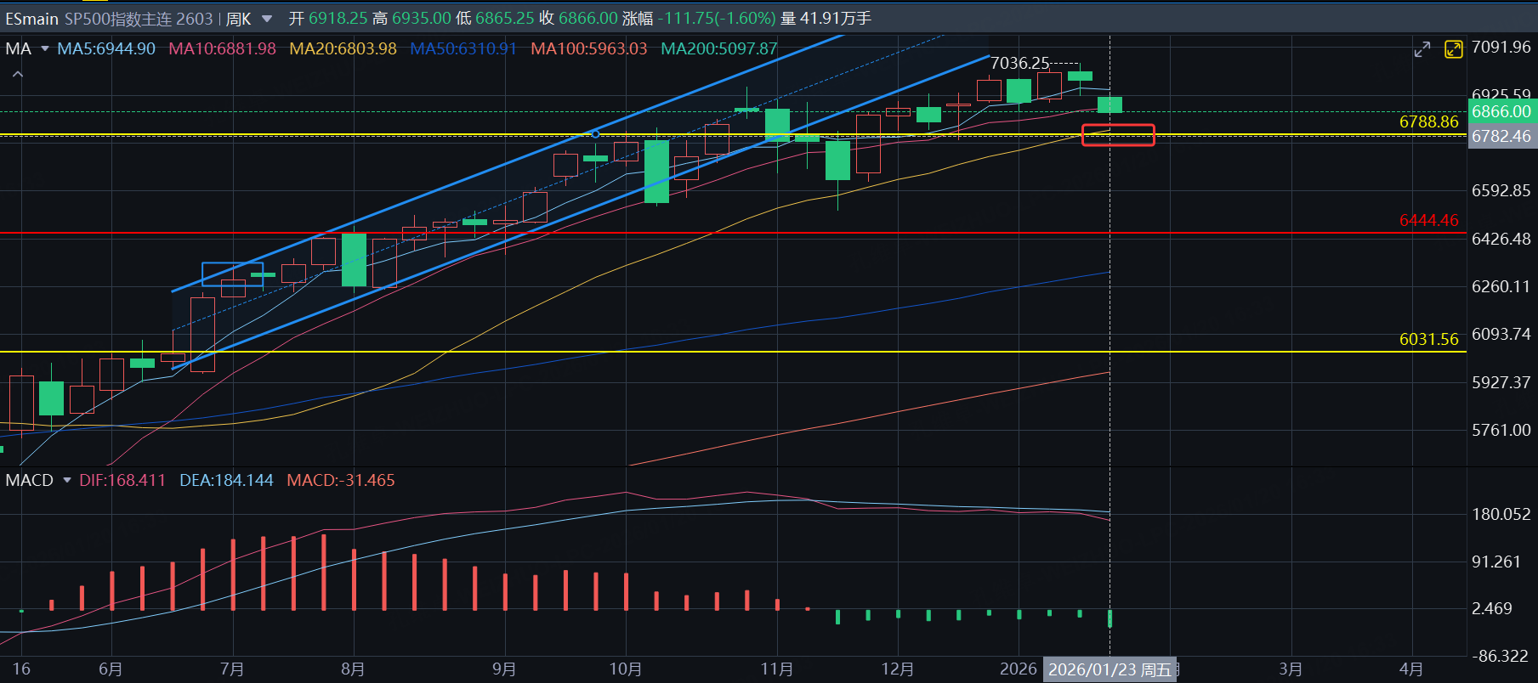The height and width of the screenshot is (683, 1538).
Task: Click the 6592.85 price axis label
Action: point(1501,190)
